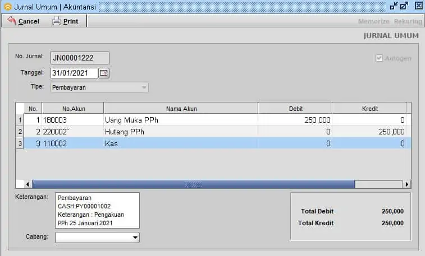Click the Debit column header
This screenshot has height=256, width=425.
coord(295,109)
